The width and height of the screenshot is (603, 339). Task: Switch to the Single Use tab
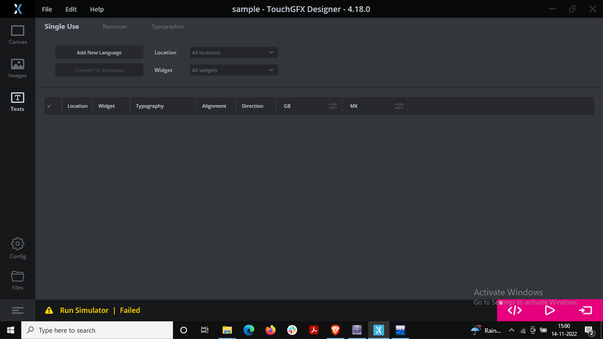coord(62,27)
